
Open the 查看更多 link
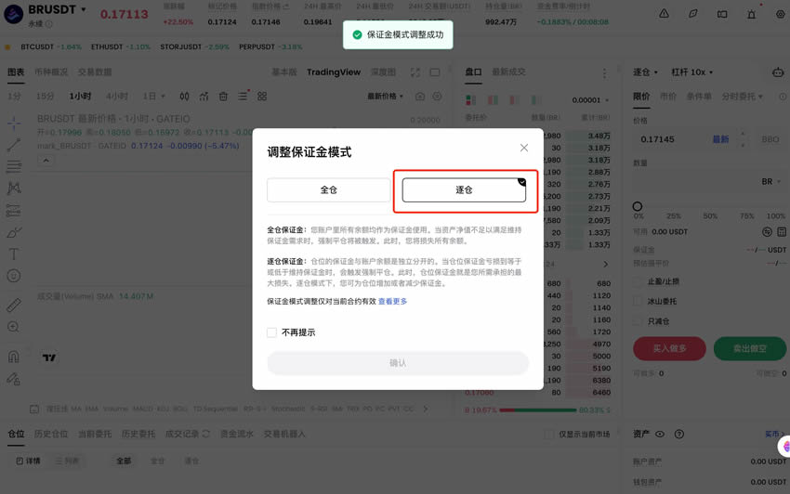tap(392, 301)
